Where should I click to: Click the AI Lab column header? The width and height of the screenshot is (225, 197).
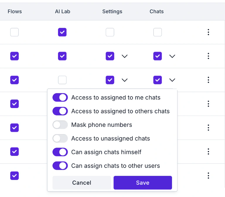[x=63, y=11]
